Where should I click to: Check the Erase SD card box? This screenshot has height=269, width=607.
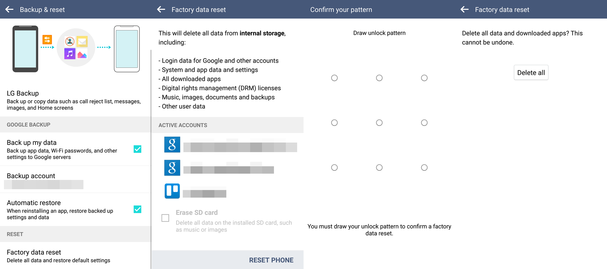click(165, 218)
